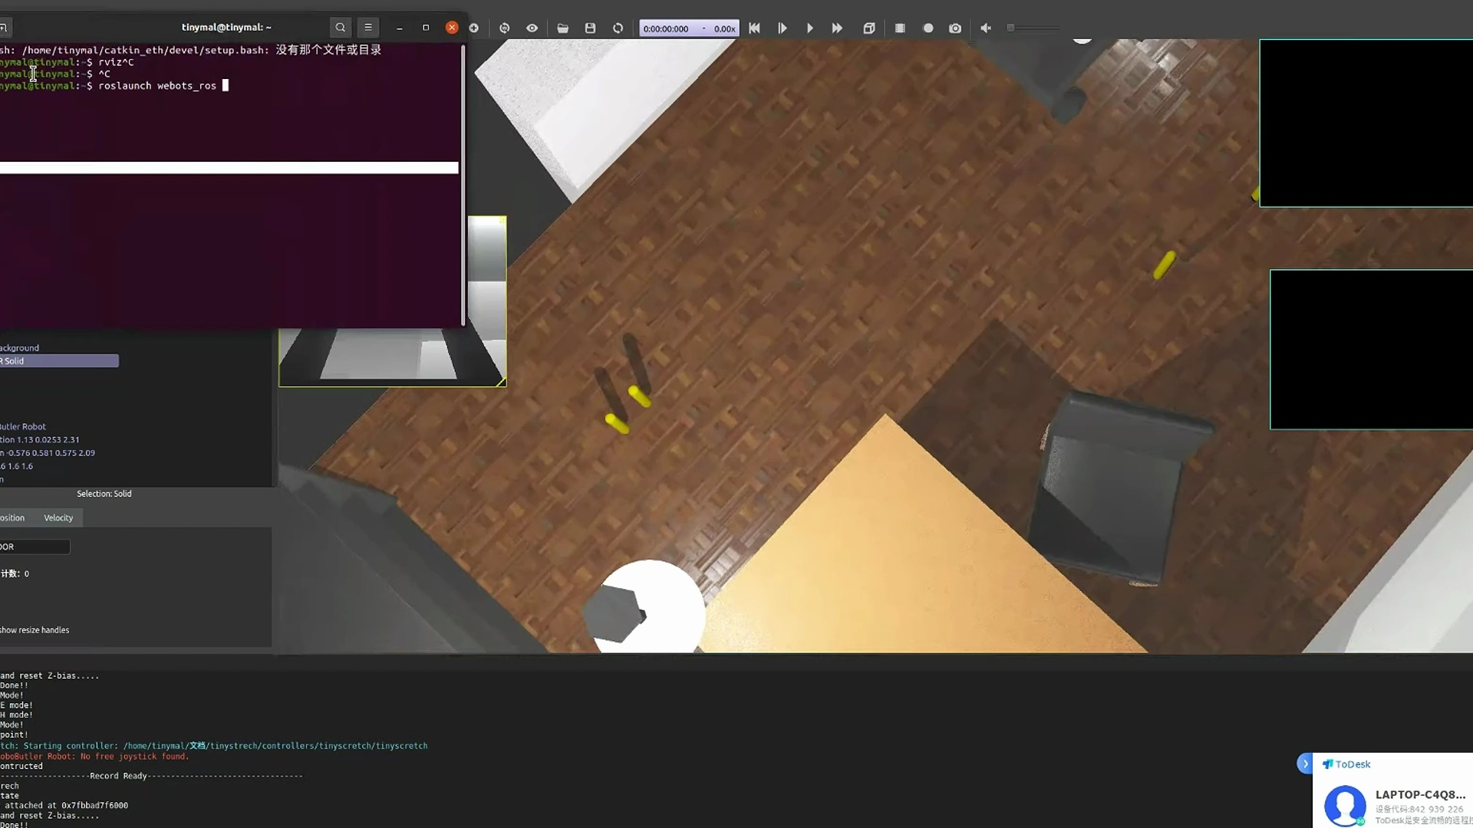The image size is (1473, 828).
Task: Run simulation in fast mode
Action: pos(837,28)
